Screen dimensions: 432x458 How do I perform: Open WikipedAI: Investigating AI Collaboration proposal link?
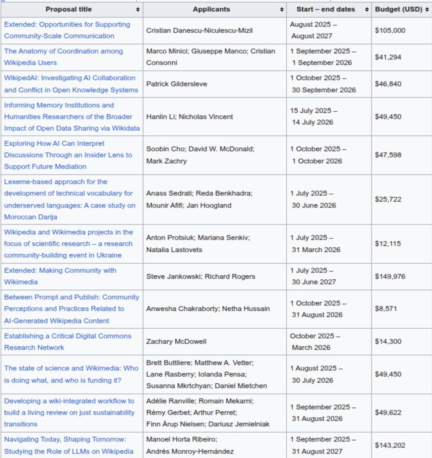71,84
